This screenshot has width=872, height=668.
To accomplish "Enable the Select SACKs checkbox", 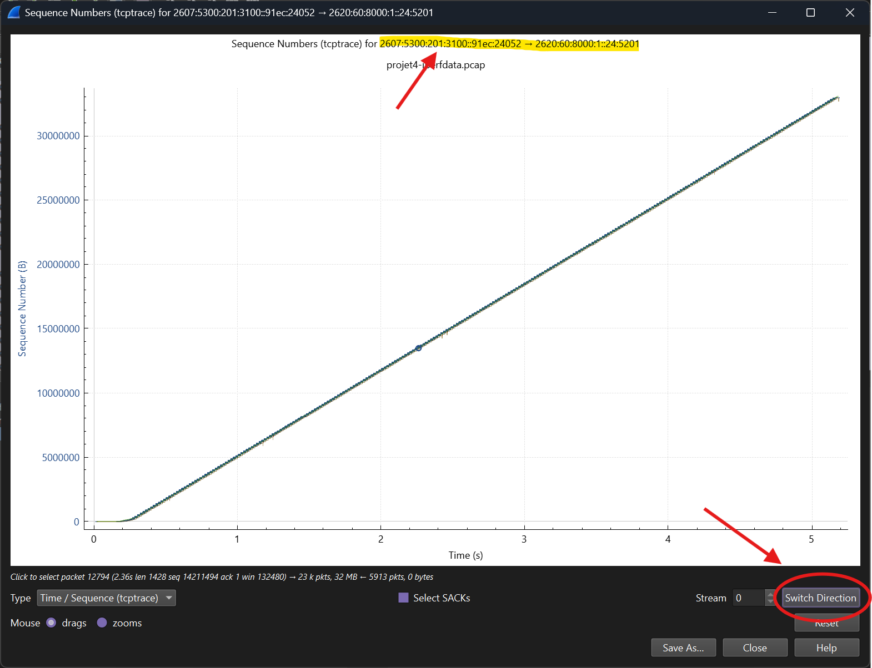I will pos(404,598).
